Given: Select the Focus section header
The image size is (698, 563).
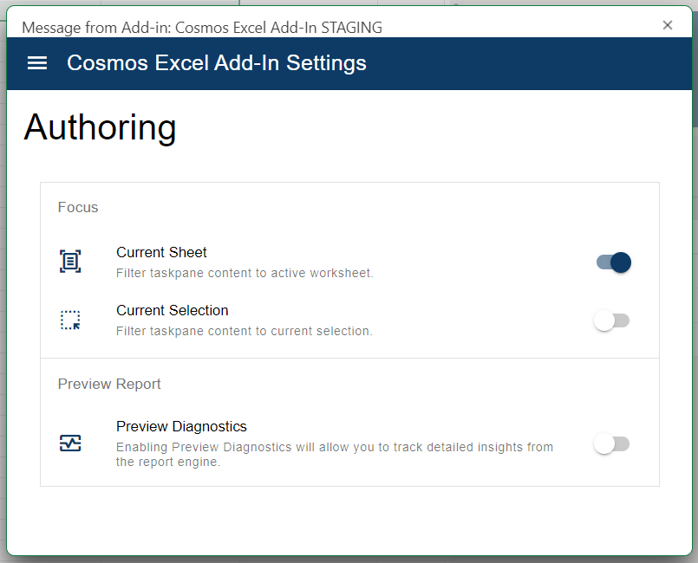Looking at the screenshot, I should coord(78,207).
